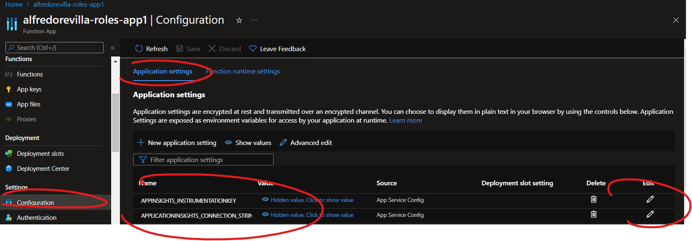Click App Service Config for APPLICATIONINSIGHTS_CONNECTION_STRING

click(400, 215)
